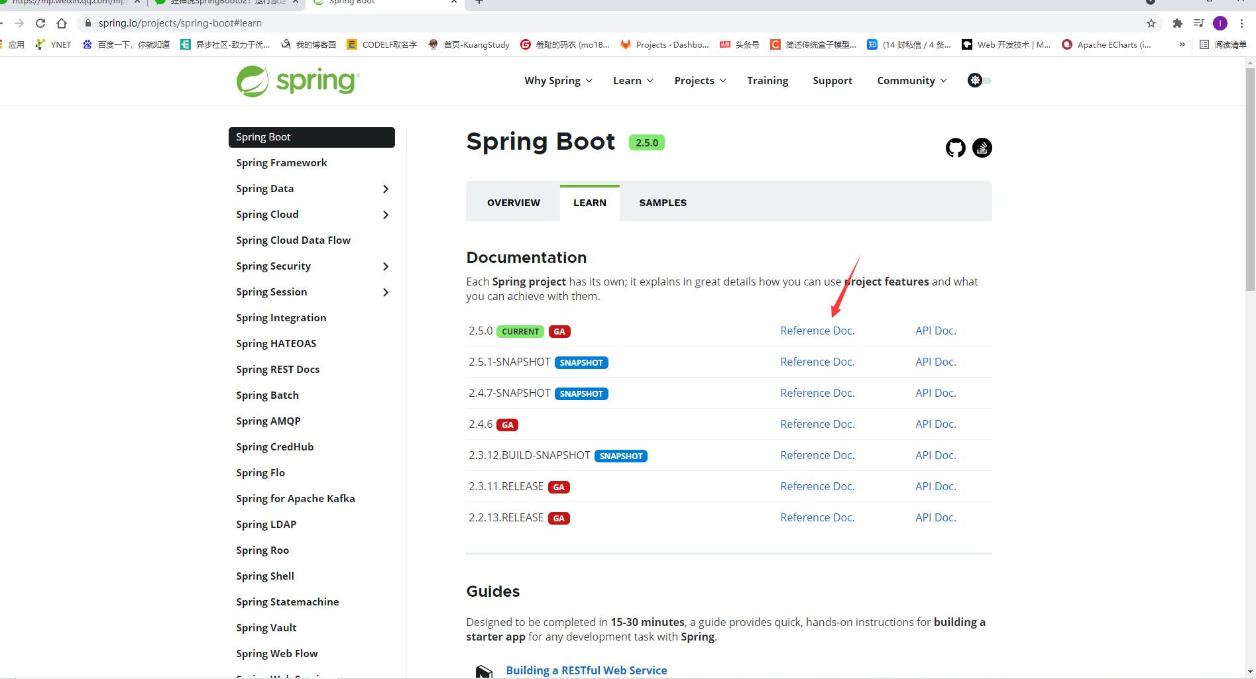Screen dimensions: 1256x679
Task: Open the Spring Boot GitHub repository icon
Action: (955, 148)
